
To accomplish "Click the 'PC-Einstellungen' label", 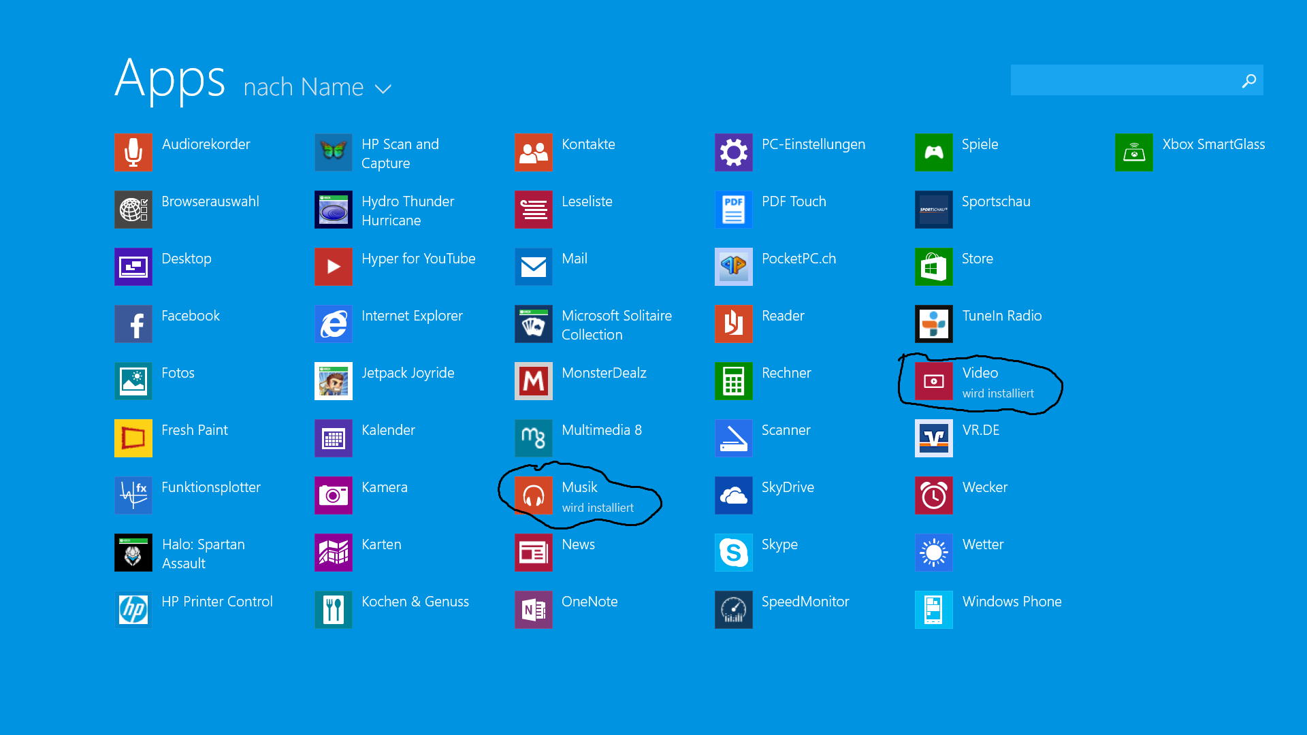I will (x=813, y=145).
